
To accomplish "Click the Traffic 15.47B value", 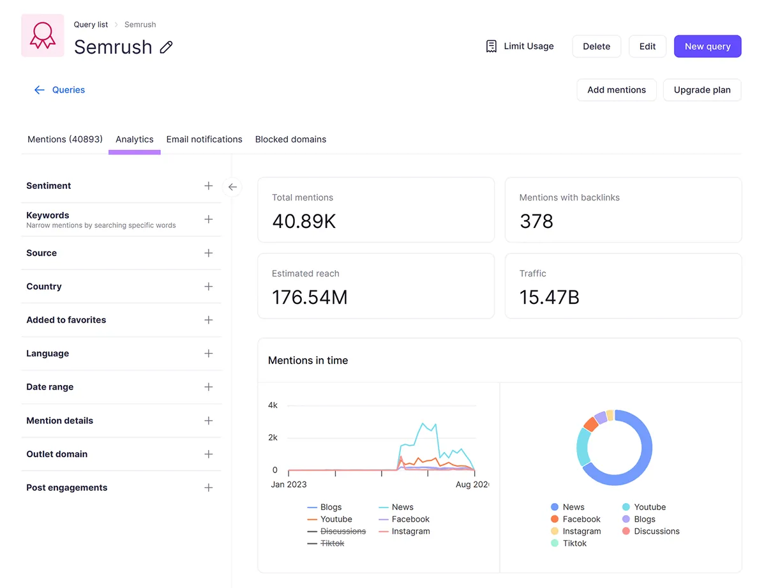I will 550,298.
